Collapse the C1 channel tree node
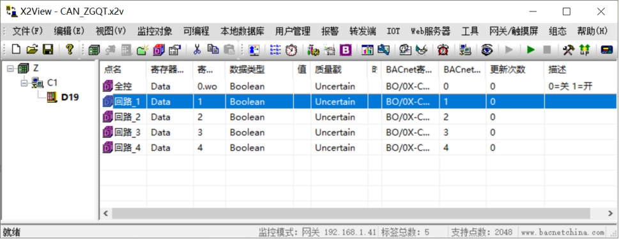The image size is (619, 239). point(24,82)
